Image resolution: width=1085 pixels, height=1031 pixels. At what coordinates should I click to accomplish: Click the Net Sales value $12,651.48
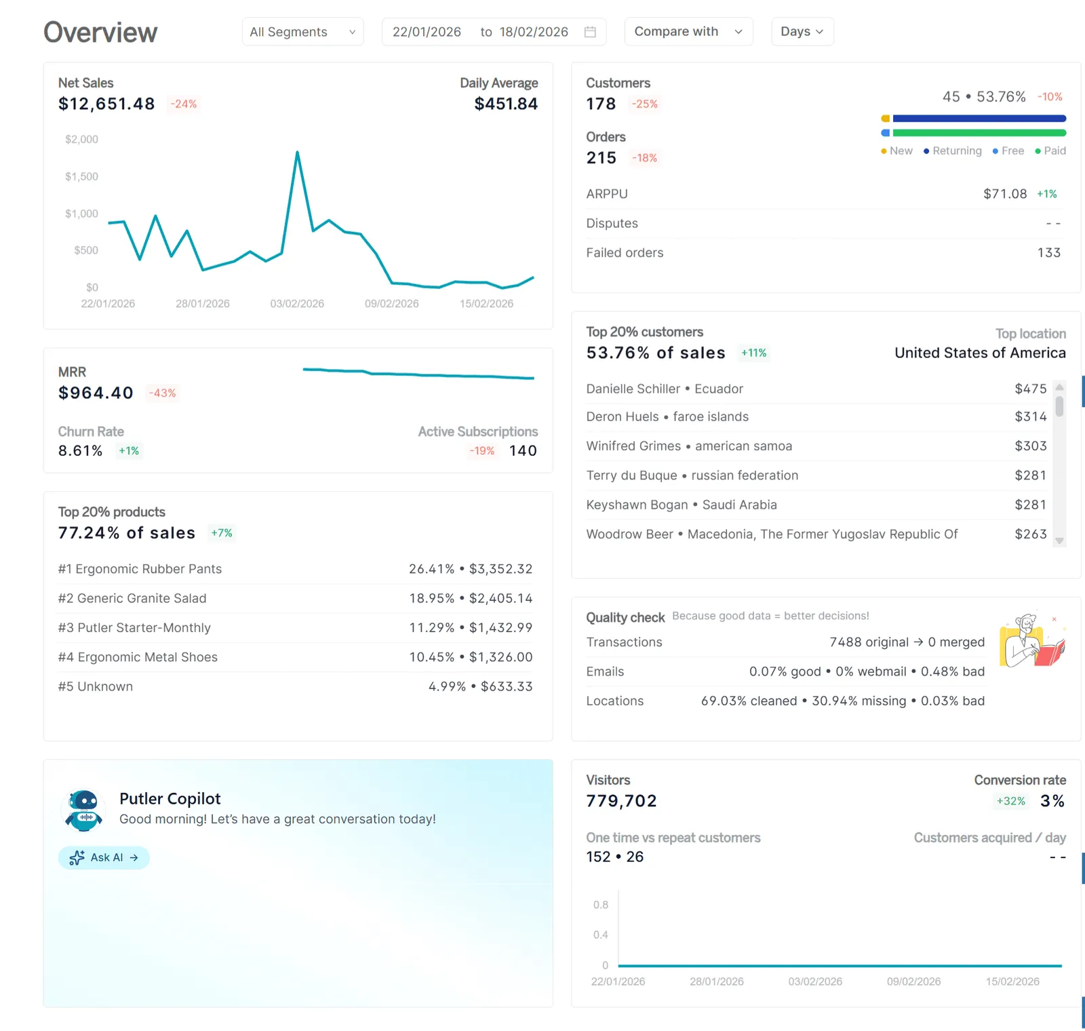click(106, 104)
